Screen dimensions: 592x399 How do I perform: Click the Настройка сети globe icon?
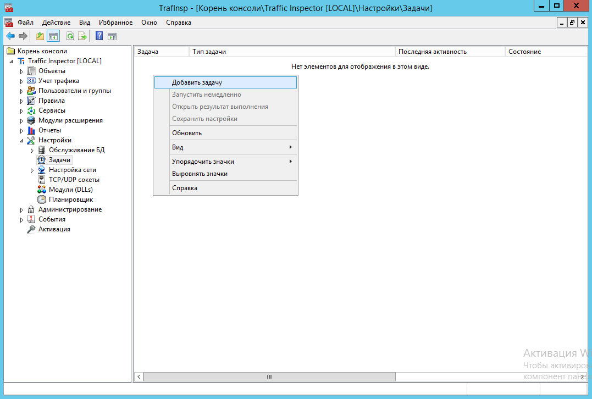click(x=42, y=170)
